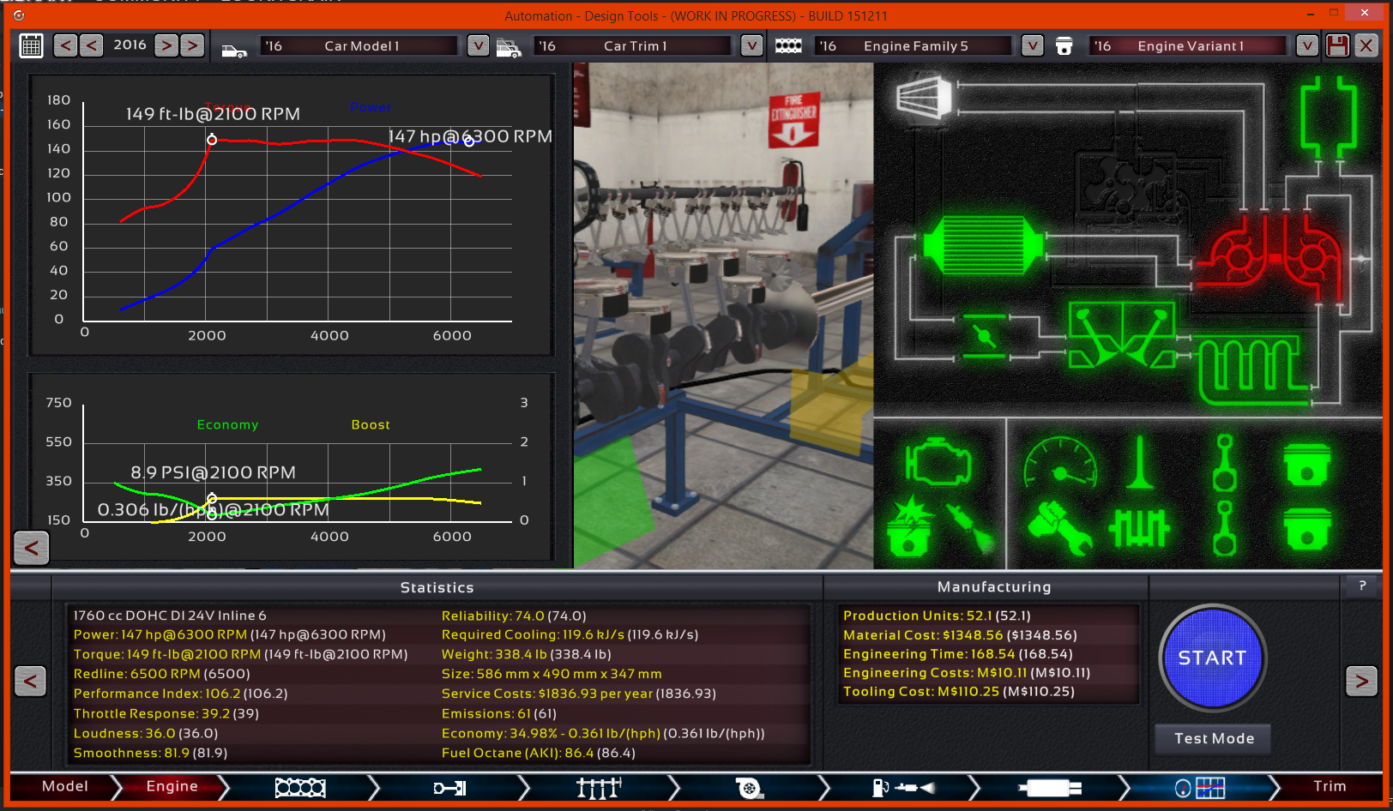Expand the Engine Family 5 dropdown
This screenshot has width=1393, height=811.
coord(1032,46)
